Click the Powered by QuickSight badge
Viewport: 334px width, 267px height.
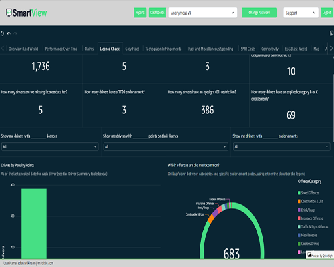coord(320,256)
